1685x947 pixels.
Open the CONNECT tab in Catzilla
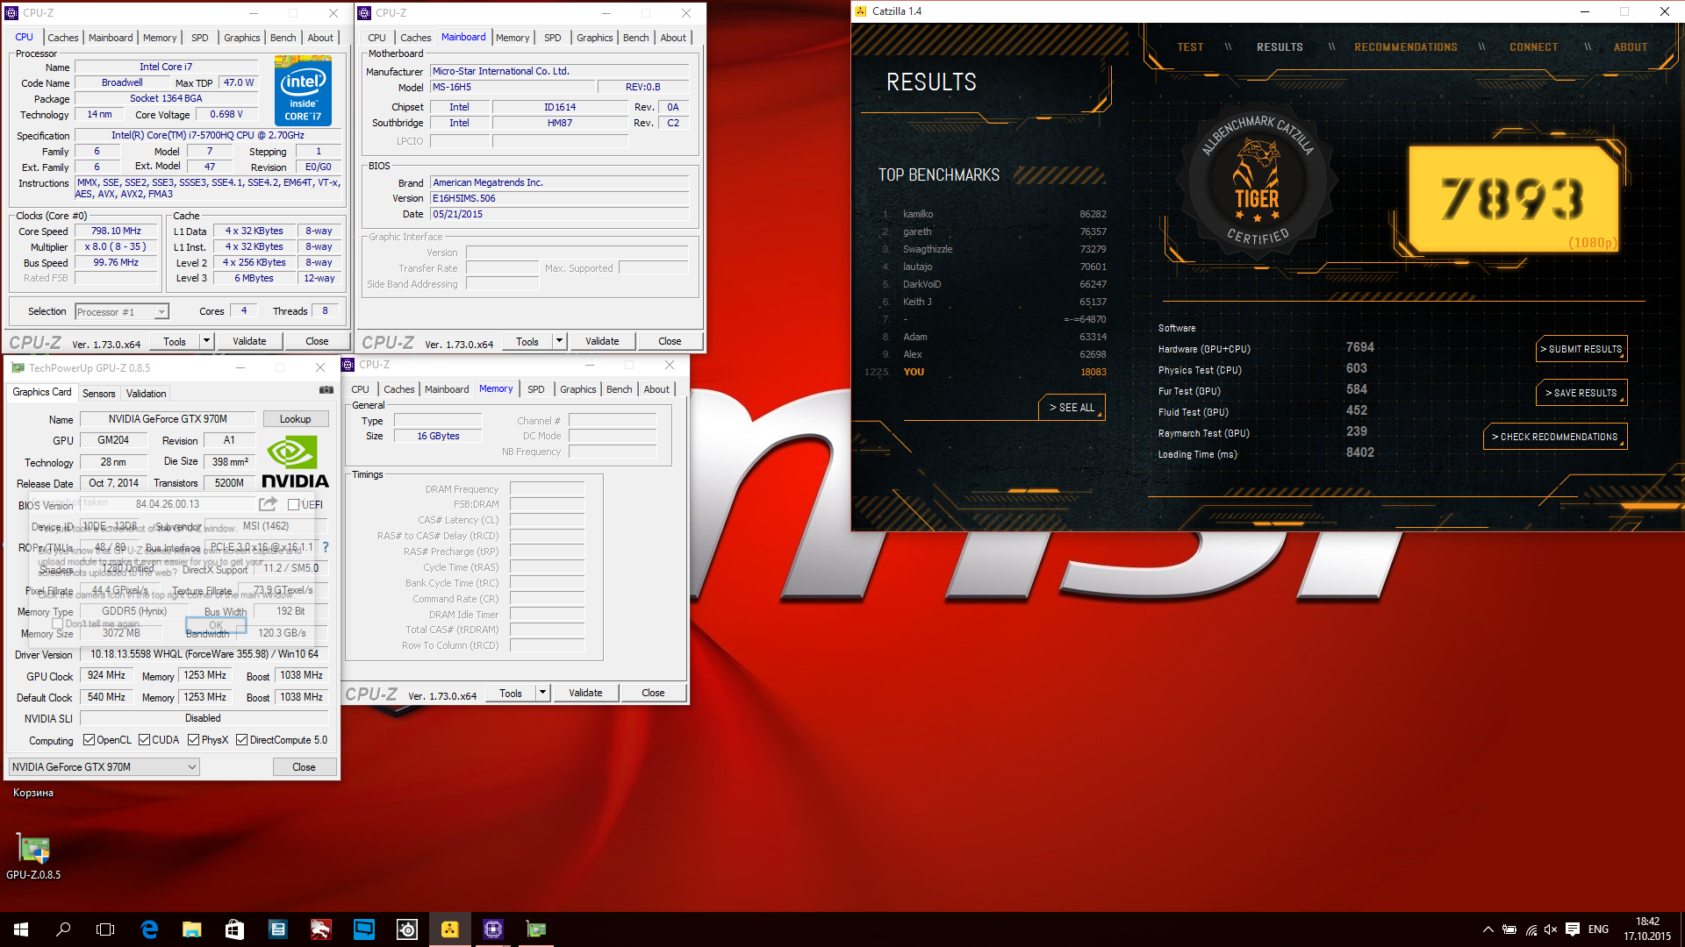(1534, 47)
